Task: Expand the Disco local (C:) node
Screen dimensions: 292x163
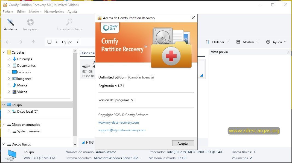Action: [9, 111]
